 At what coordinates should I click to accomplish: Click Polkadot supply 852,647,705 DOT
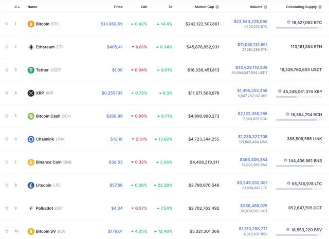tap(305, 208)
